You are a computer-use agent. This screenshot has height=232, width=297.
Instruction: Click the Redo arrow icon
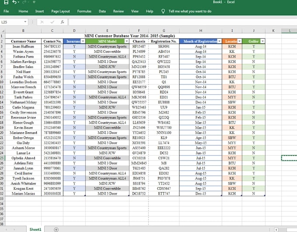pyautogui.click(x=24, y=2)
